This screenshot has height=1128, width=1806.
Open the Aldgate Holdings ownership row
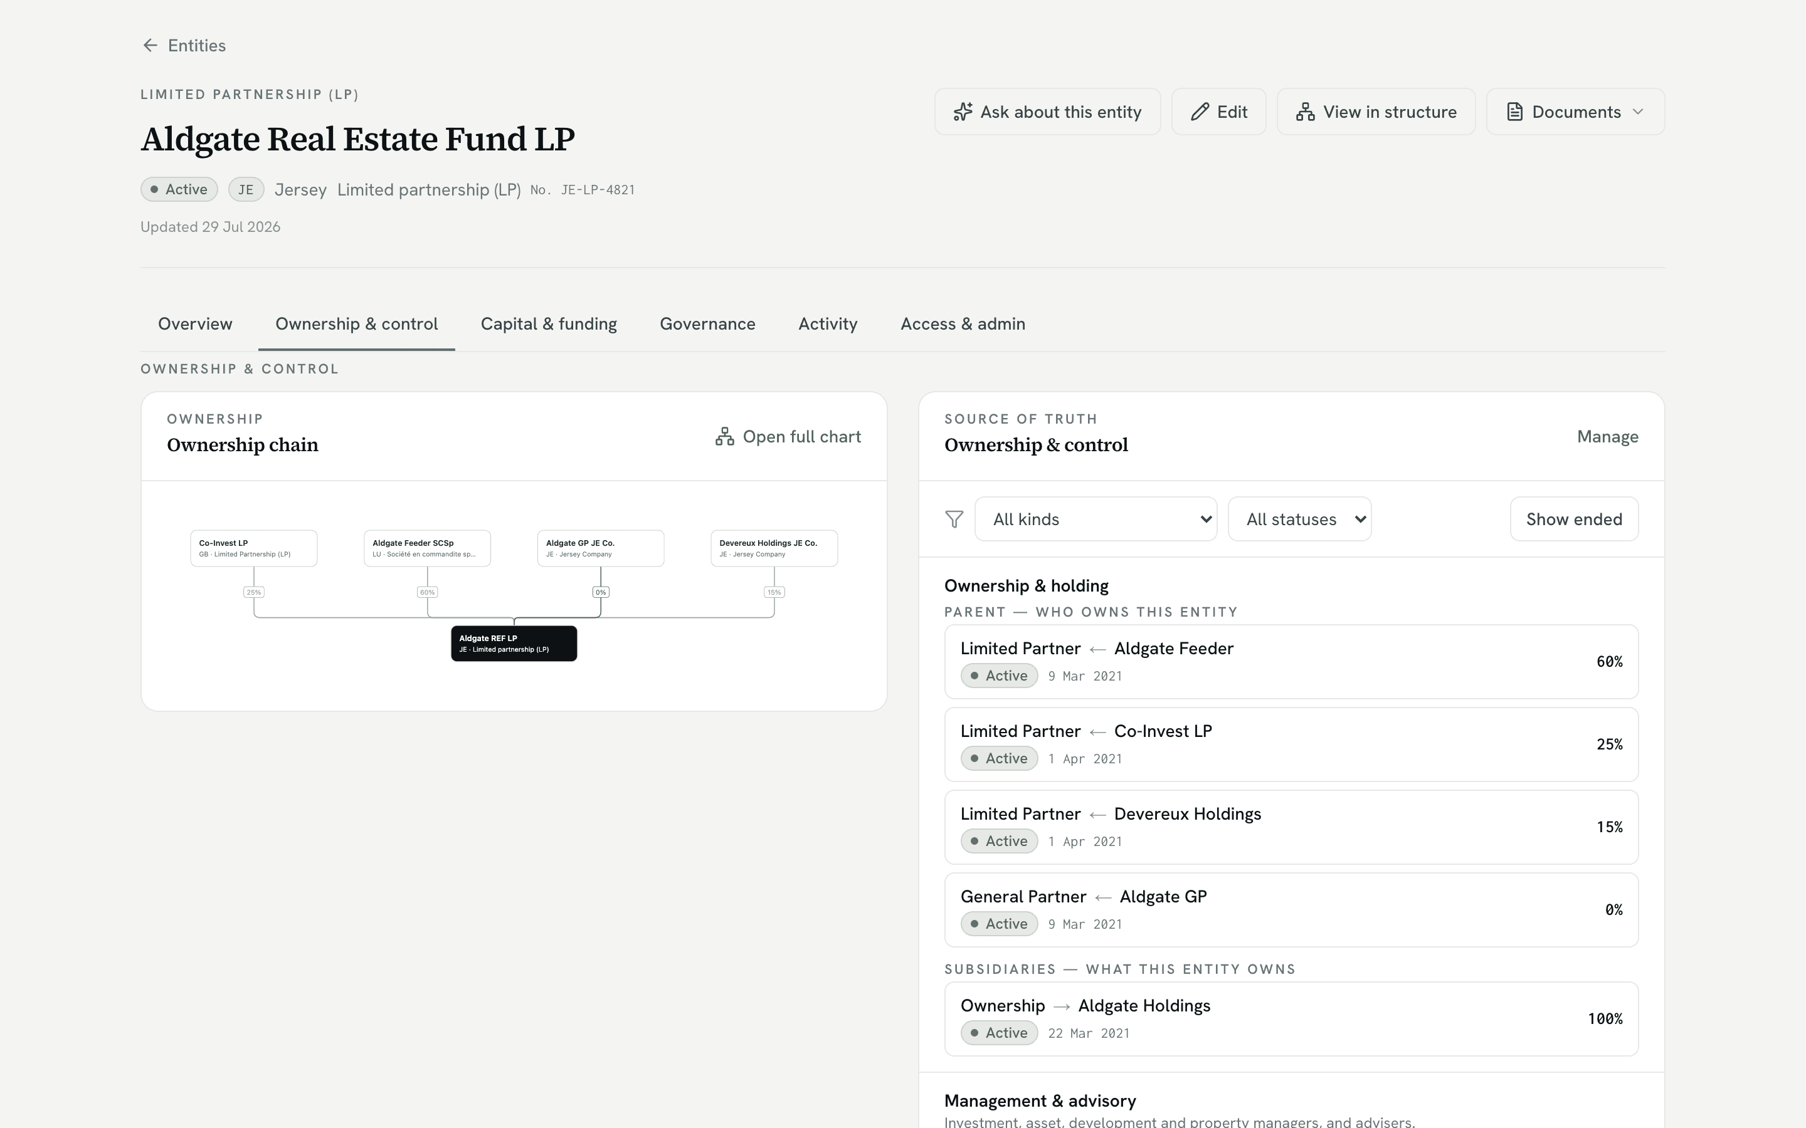[1291, 1019]
